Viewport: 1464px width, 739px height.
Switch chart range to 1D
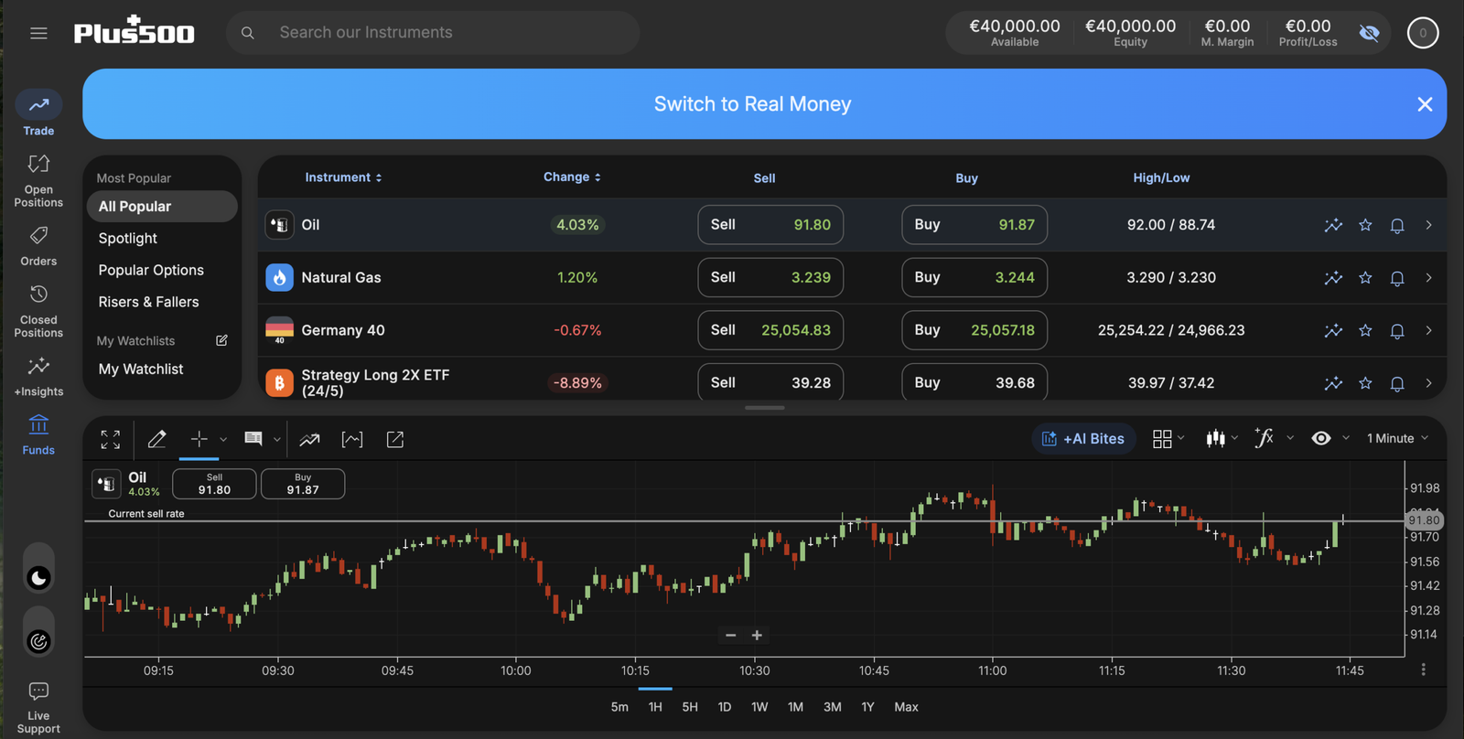(725, 707)
